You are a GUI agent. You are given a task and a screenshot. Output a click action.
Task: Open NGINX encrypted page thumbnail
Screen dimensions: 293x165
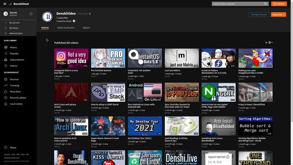tap(219, 92)
